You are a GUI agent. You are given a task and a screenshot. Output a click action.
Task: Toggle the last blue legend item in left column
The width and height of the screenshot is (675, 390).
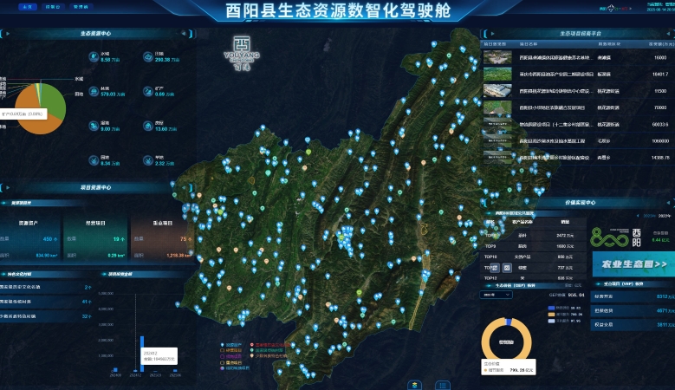tap(224, 368)
